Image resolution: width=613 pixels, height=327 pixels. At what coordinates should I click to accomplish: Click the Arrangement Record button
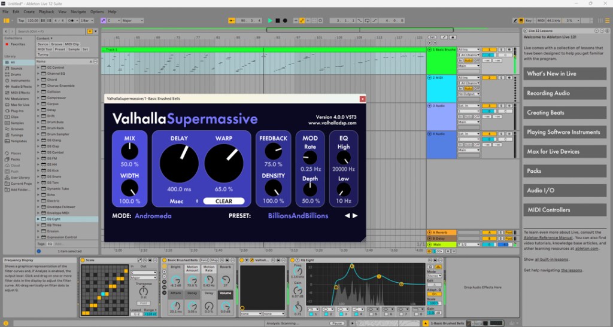click(284, 20)
